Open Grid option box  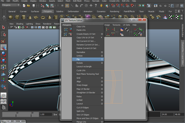coord(102,78)
